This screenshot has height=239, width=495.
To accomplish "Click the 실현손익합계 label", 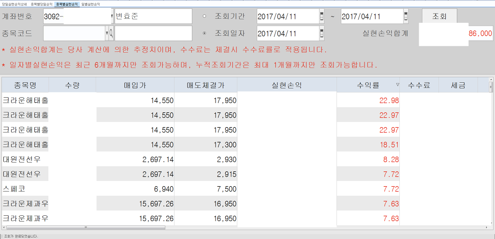I will (x=385, y=33).
